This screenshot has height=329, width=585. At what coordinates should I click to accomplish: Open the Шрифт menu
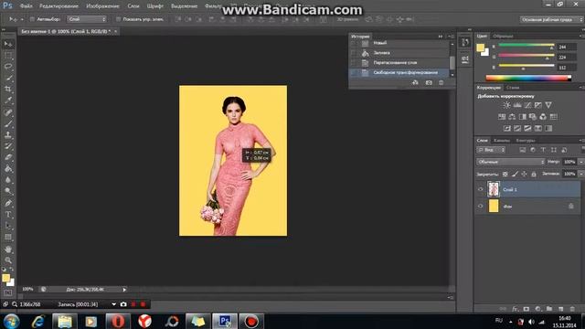click(x=155, y=6)
